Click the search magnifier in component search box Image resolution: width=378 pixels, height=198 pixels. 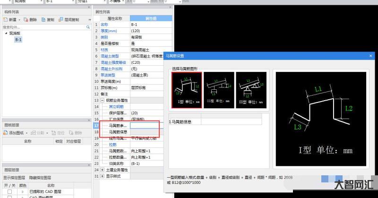[88, 27]
